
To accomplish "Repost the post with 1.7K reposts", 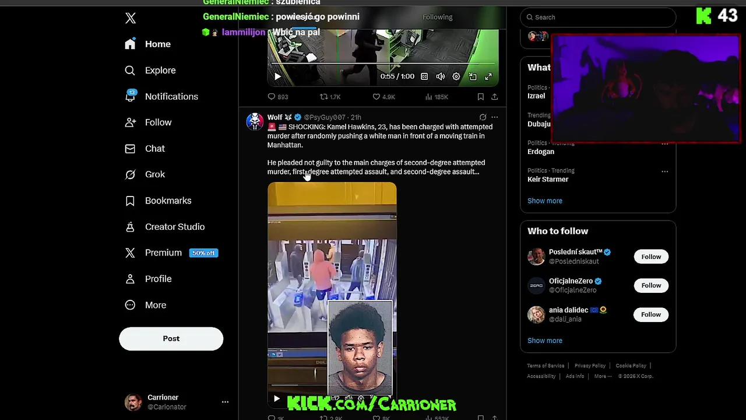I will [x=330, y=97].
